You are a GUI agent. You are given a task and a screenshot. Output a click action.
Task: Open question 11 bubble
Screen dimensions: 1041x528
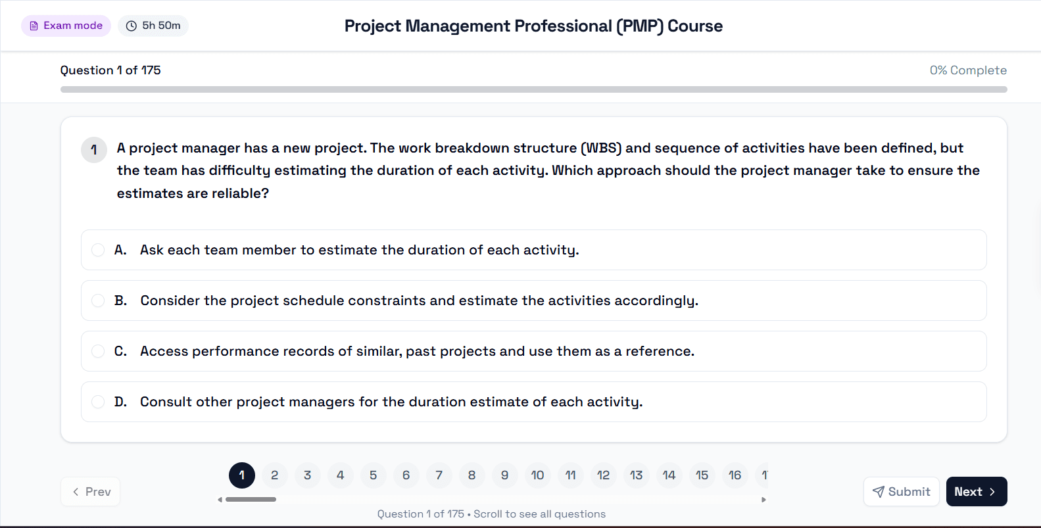pyautogui.click(x=571, y=475)
